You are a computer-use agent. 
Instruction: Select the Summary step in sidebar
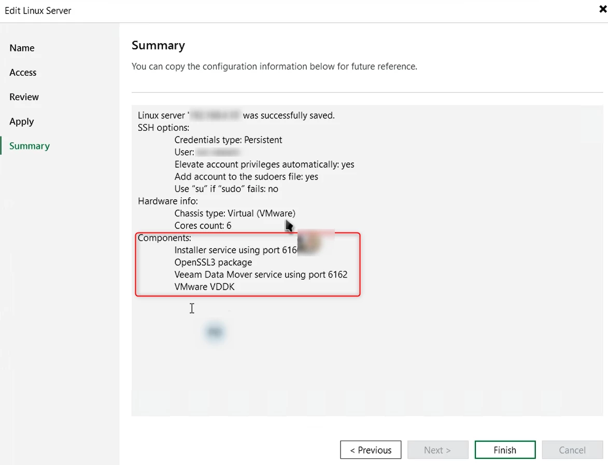click(30, 146)
